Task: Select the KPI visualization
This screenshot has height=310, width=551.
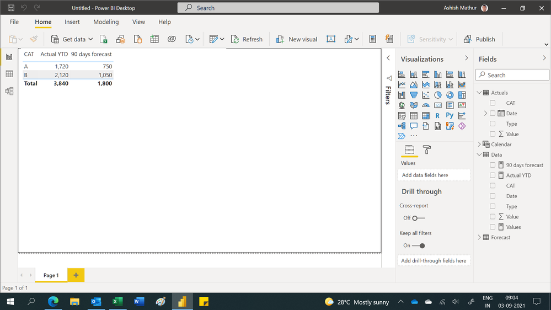Action: point(462,105)
